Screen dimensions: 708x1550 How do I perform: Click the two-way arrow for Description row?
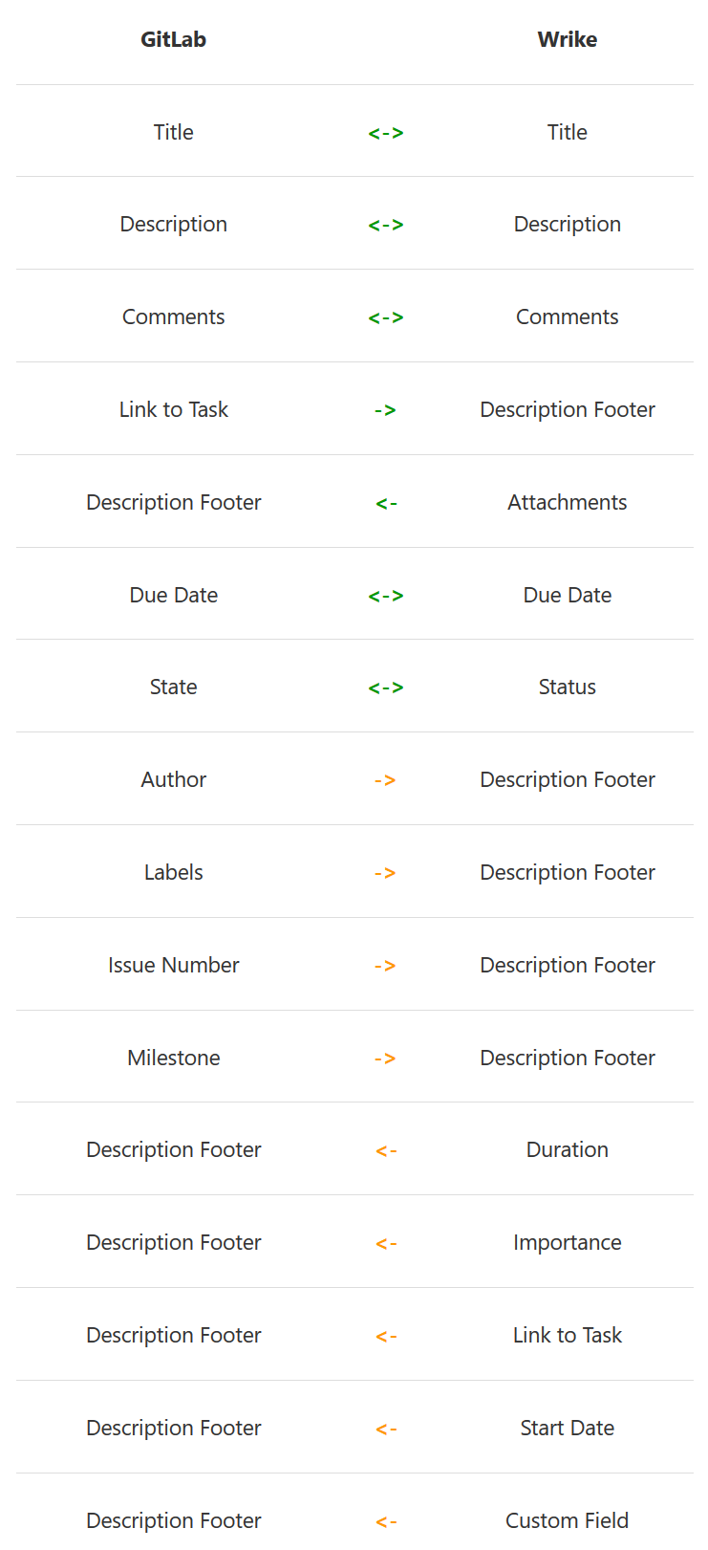click(x=386, y=225)
